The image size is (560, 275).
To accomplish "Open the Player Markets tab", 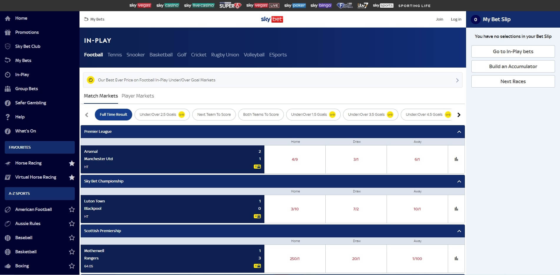I will [x=138, y=96].
